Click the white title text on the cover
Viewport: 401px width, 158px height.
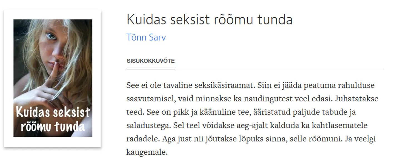pyautogui.click(x=53, y=120)
